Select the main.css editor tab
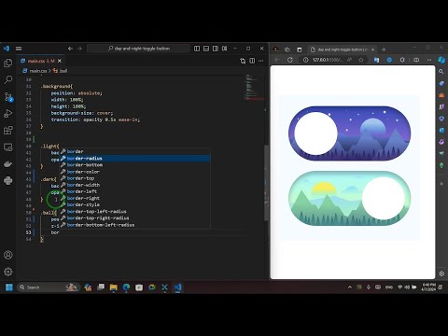Viewport: 448px width, 336px height. 40,61
